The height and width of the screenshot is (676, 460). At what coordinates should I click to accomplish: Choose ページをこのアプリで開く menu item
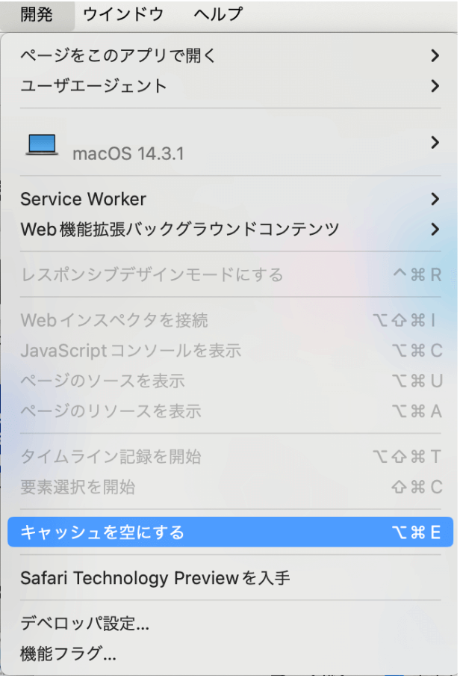[x=231, y=55]
